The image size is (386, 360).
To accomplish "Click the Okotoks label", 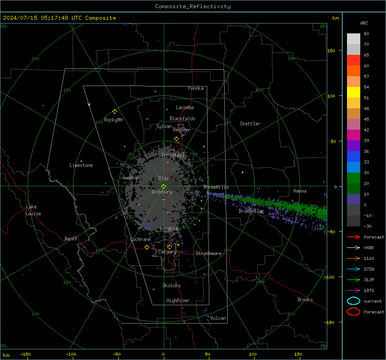I will 172,286.
